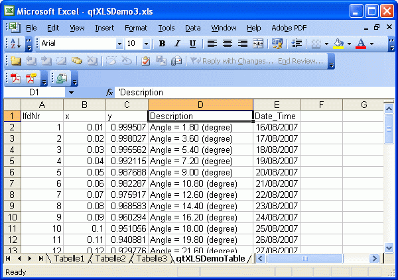The height and width of the screenshot is (280, 398).
Task: Click Send to Mail Recipient attachment icon
Action: point(176,61)
